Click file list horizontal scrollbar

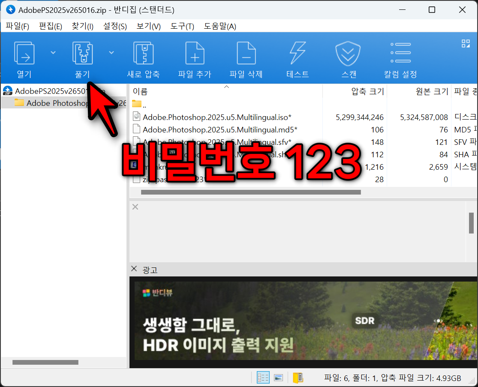251,192
